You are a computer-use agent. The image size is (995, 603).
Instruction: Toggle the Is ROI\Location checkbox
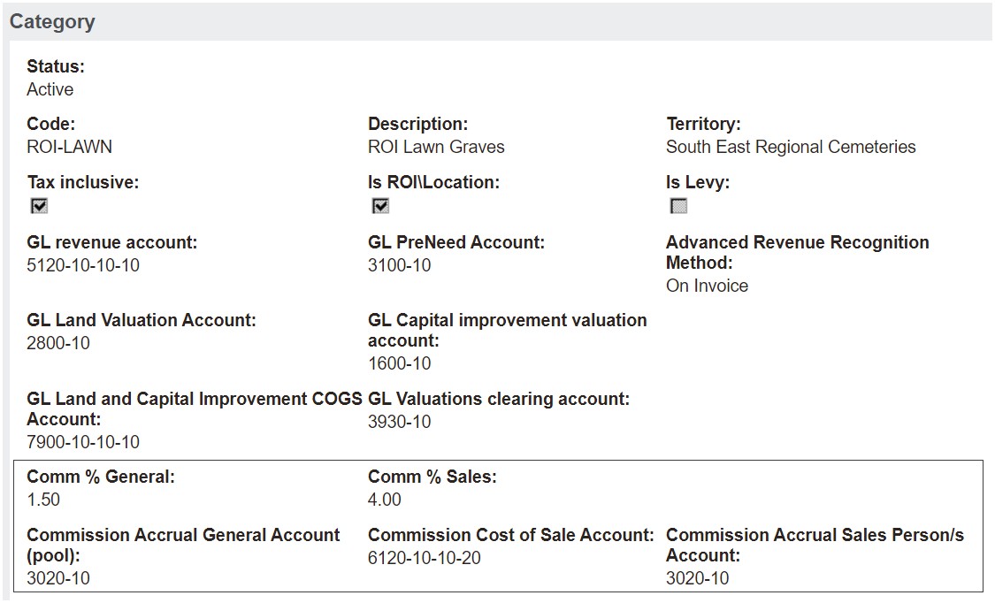point(380,206)
